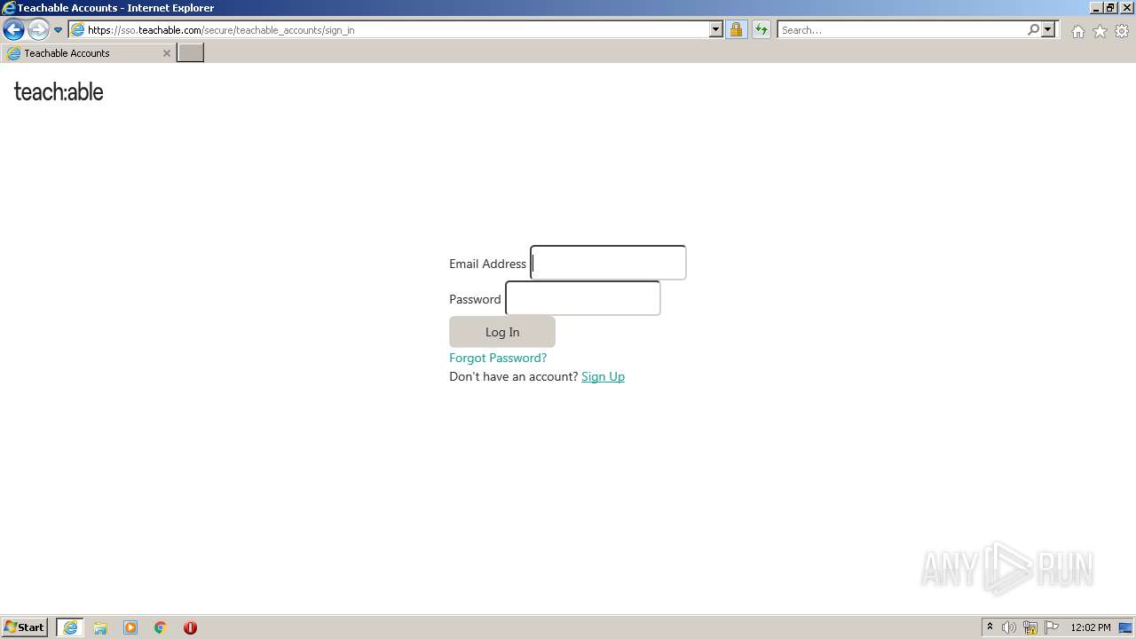This screenshot has height=639, width=1136.
Task: Click the Email Address input field
Action: [608, 263]
